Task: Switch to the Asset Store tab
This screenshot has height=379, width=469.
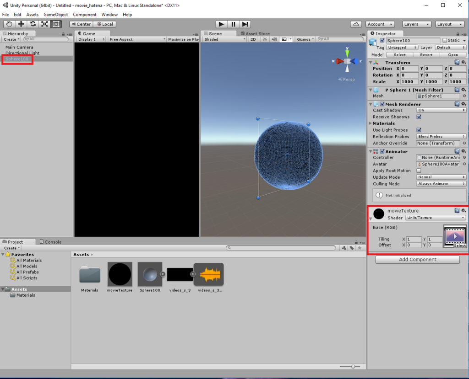Action: [x=255, y=33]
